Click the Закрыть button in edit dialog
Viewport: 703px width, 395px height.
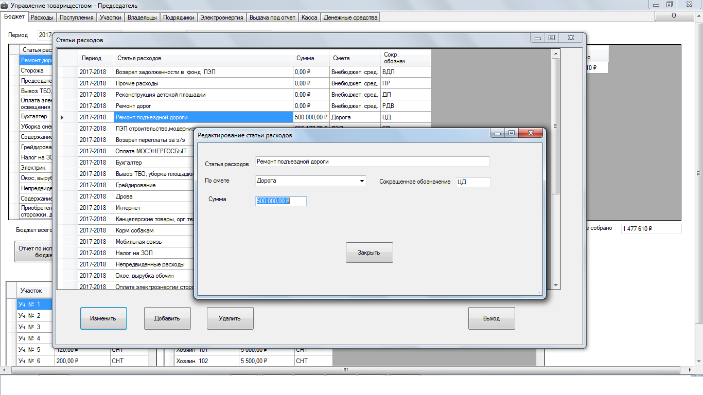click(369, 253)
